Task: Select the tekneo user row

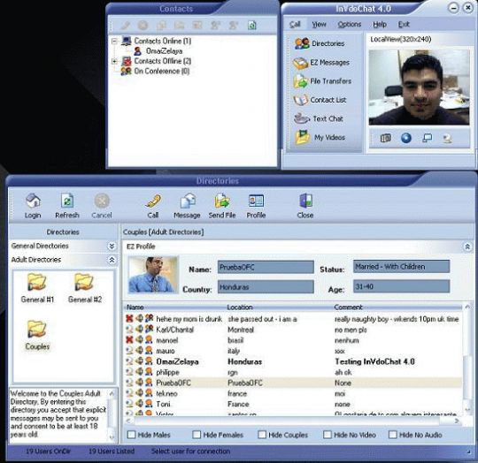Action: point(293,394)
